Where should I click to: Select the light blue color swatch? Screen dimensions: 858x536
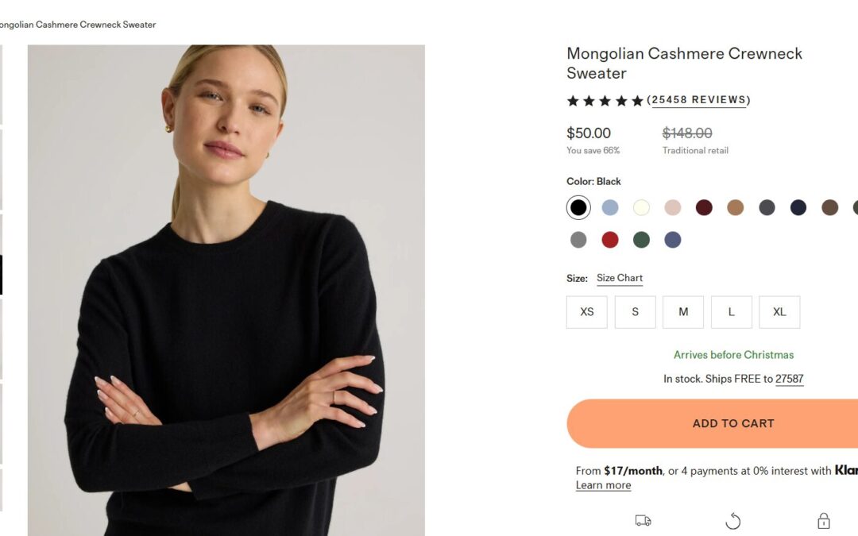click(610, 208)
